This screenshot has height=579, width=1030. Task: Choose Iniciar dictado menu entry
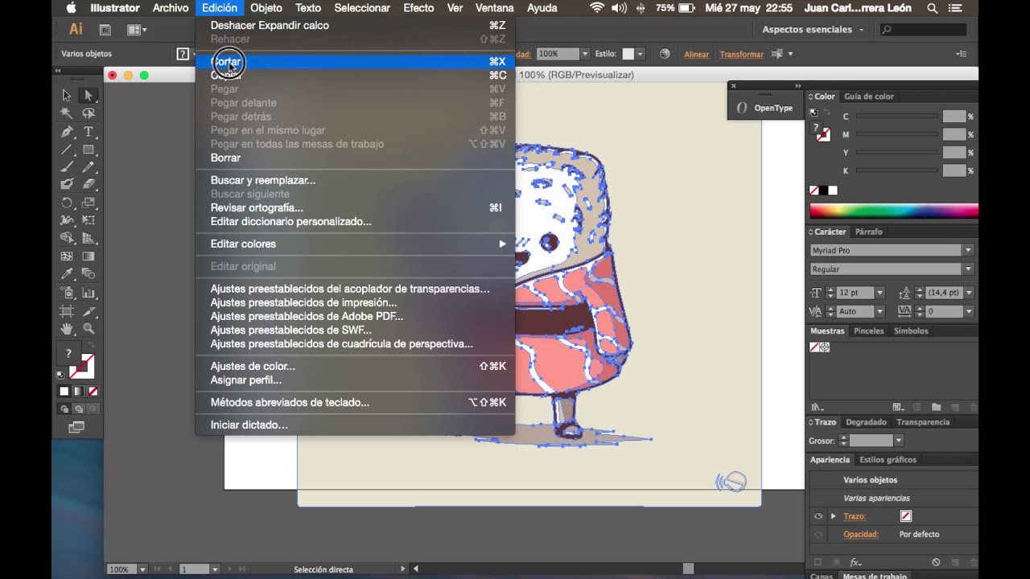[x=355, y=425]
